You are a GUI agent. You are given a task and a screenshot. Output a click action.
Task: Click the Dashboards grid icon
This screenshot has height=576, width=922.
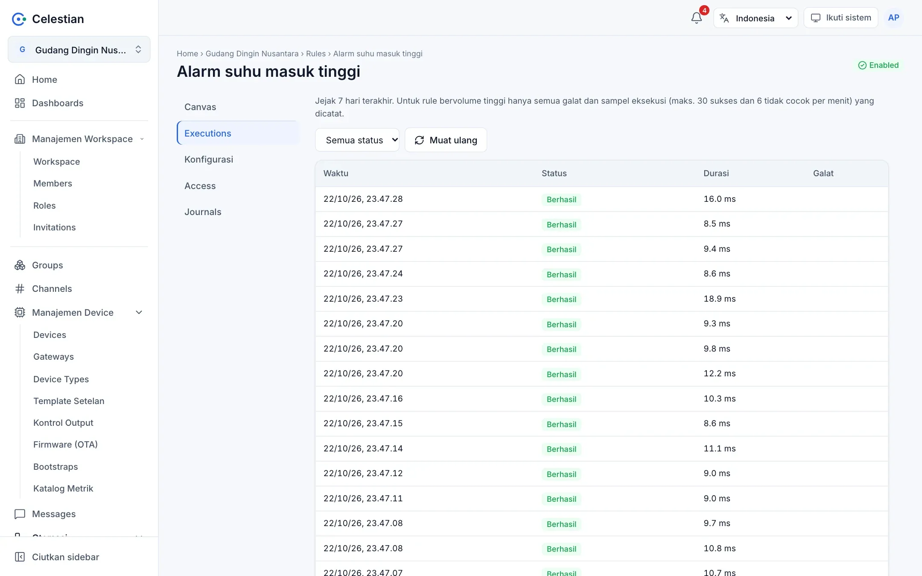(x=20, y=103)
